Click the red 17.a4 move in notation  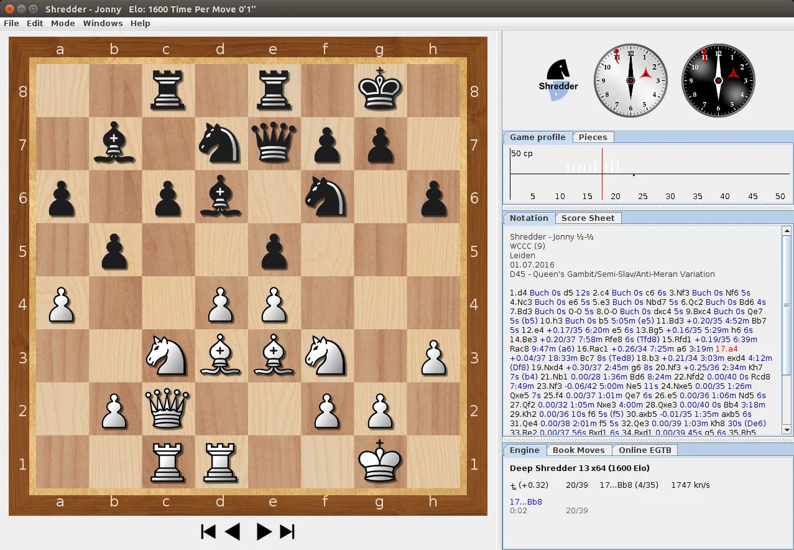727,348
